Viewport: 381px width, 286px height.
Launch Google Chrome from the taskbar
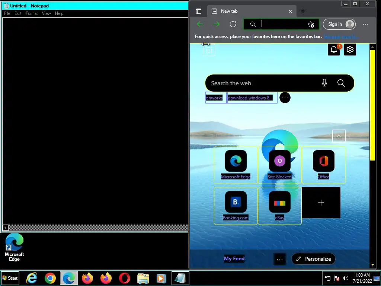click(x=50, y=278)
